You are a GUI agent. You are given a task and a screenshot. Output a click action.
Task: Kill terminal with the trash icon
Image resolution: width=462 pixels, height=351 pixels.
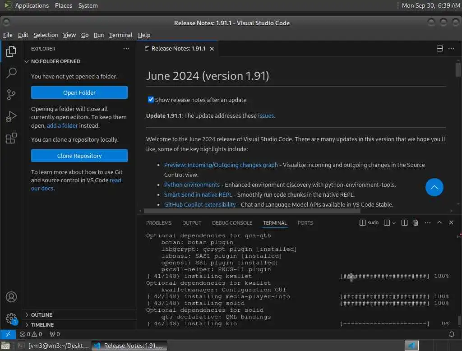coord(416,222)
